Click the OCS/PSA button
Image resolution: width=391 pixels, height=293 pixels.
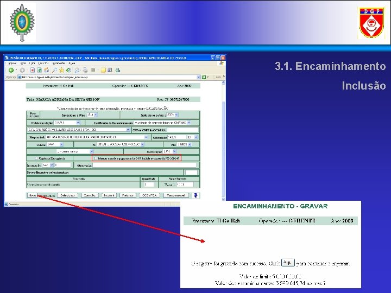[x=149, y=195]
